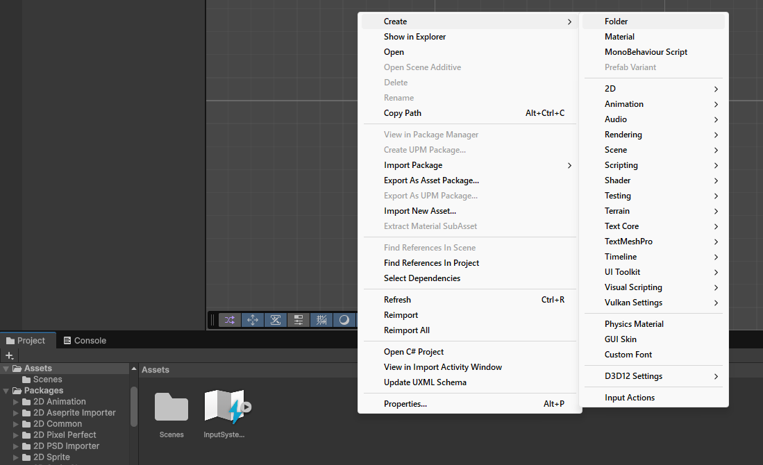The height and width of the screenshot is (465, 763).
Task: Open the Visual Scripting submenu
Action: pyautogui.click(x=653, y=287)
